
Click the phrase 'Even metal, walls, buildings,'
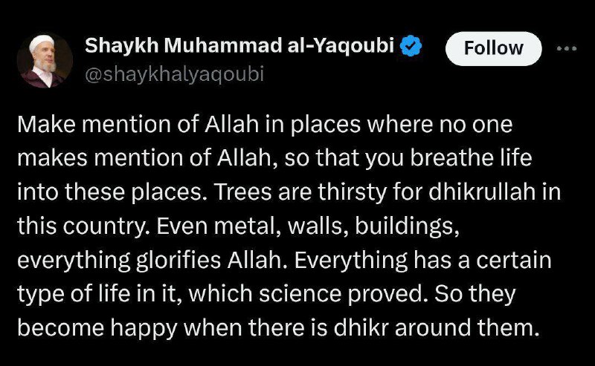coord(308,226)
